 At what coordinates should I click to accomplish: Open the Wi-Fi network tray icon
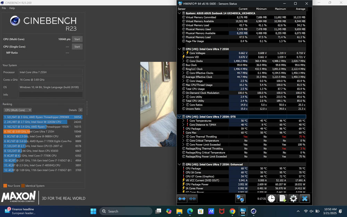tap(306, 211)
